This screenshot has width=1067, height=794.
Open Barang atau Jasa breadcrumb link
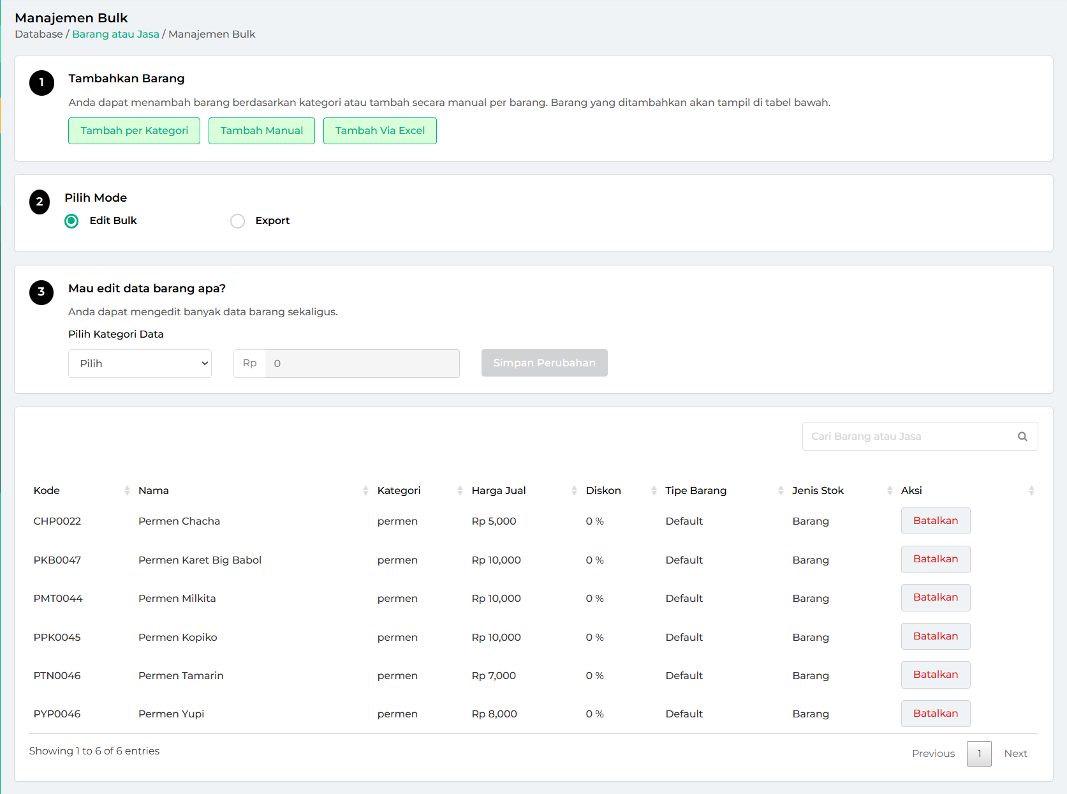(x=115, y=34)
